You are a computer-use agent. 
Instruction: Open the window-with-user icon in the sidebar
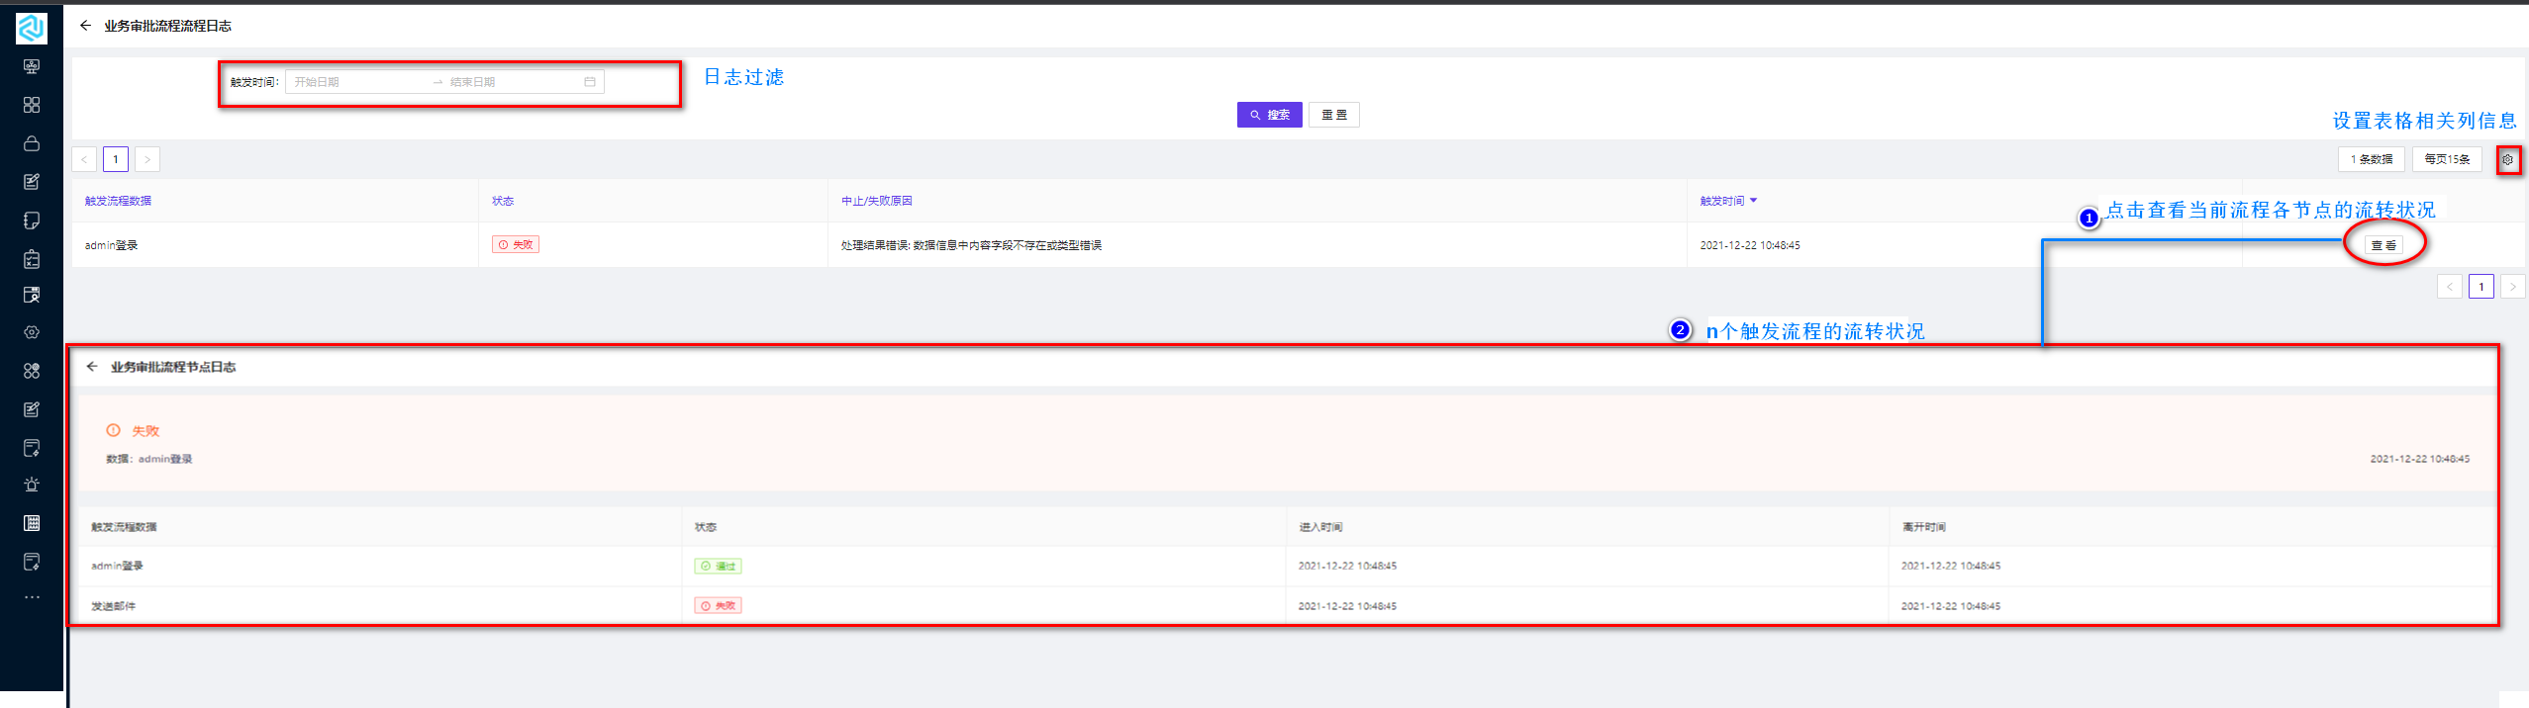click(x=32, y=295)
